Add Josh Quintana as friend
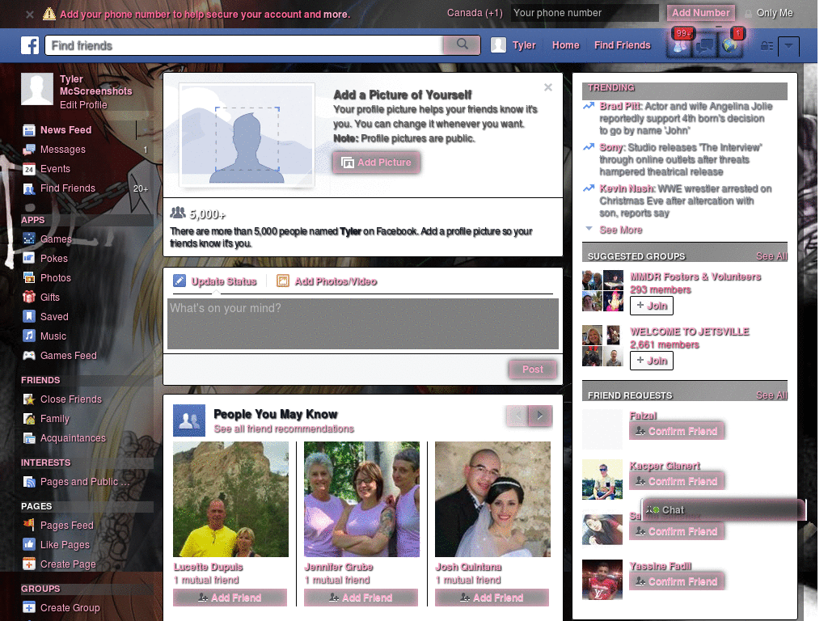 [x=492, y=598]
